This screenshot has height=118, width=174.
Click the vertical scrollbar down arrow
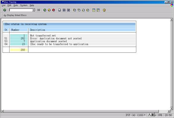pos(171,108)
